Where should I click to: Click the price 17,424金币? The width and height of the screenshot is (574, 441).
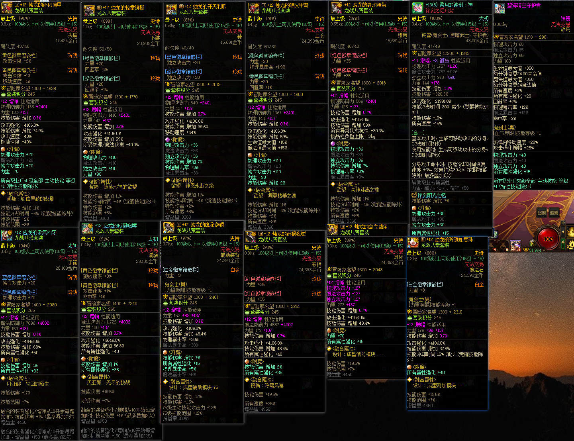(67, 41)
